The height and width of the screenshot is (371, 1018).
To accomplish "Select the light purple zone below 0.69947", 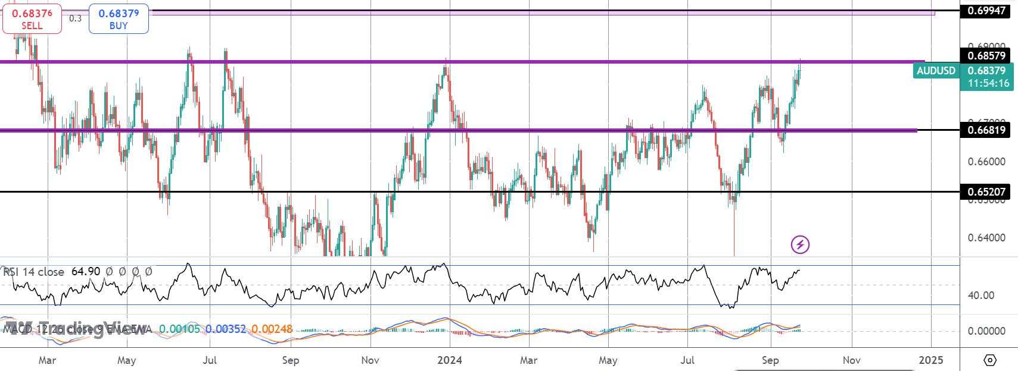I will click(x=468, y=12).
